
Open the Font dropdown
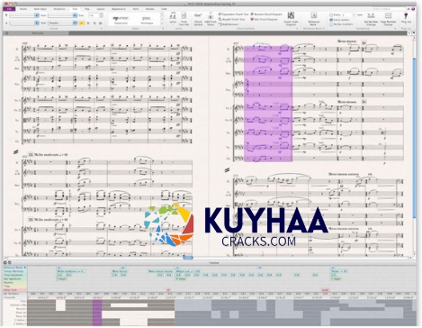62,15
